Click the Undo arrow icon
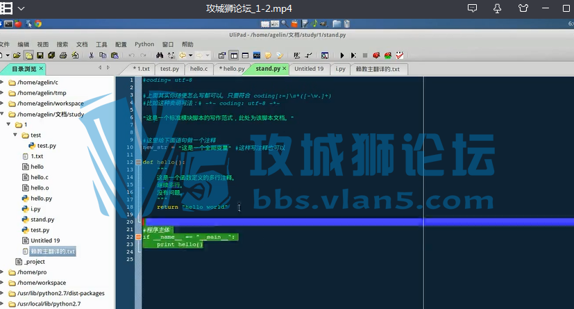Viewport: 574px width, 309px height. click(131, 56)
